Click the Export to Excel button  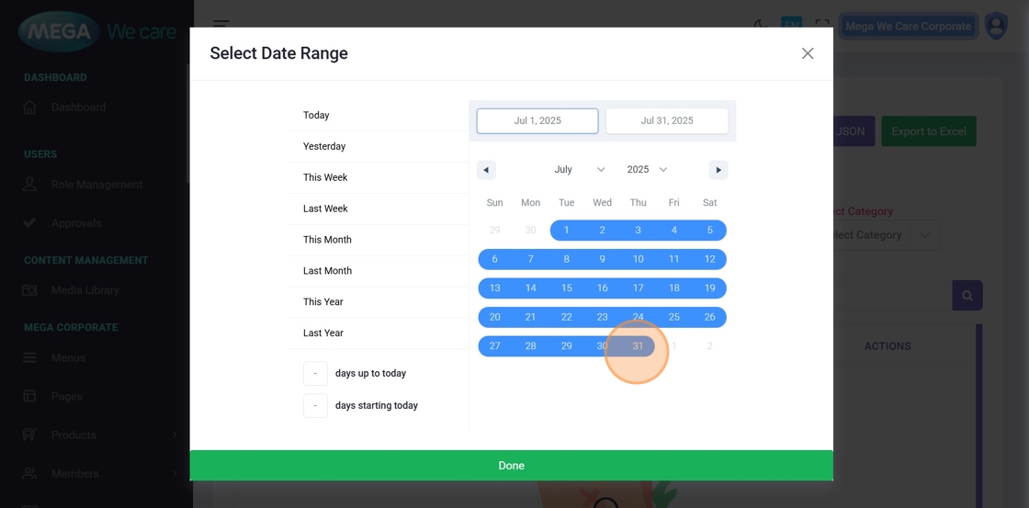(928, 131)
